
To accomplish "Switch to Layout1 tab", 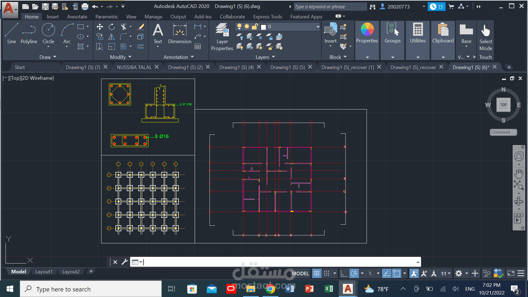I will pos(44,271).
